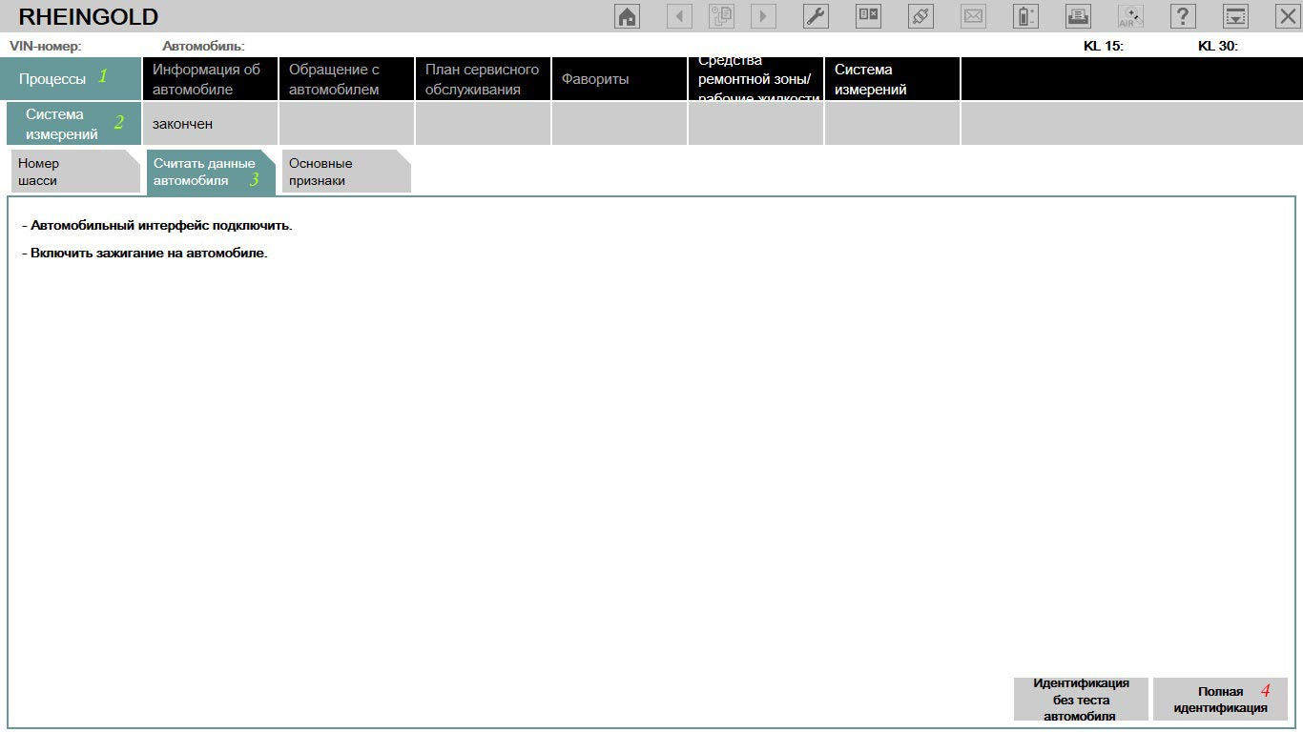Click the printer icon

click(1078, 16)
